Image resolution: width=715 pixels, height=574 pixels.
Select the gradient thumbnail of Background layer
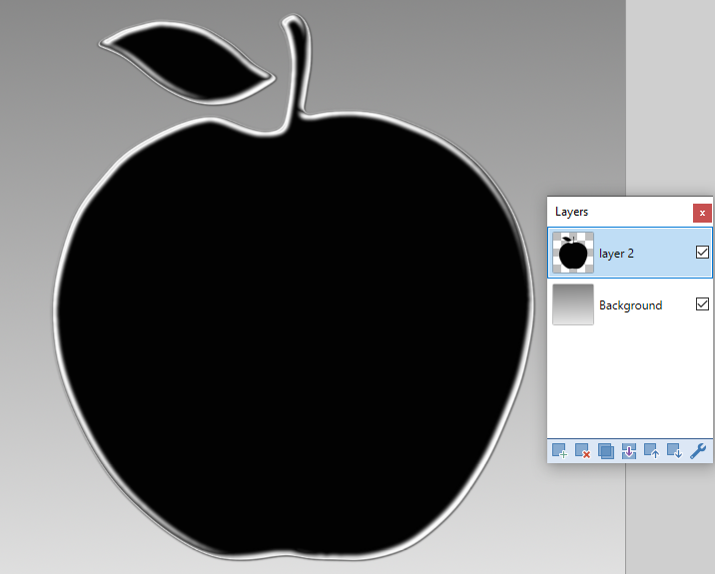click(573, 304)
